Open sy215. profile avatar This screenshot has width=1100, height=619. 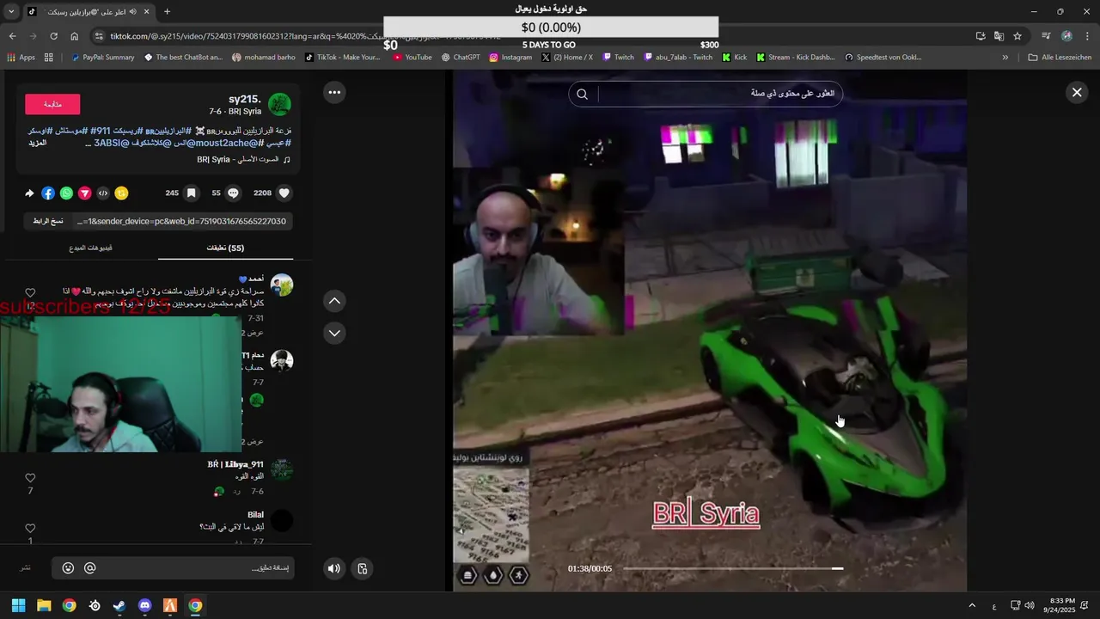(279, 104)
